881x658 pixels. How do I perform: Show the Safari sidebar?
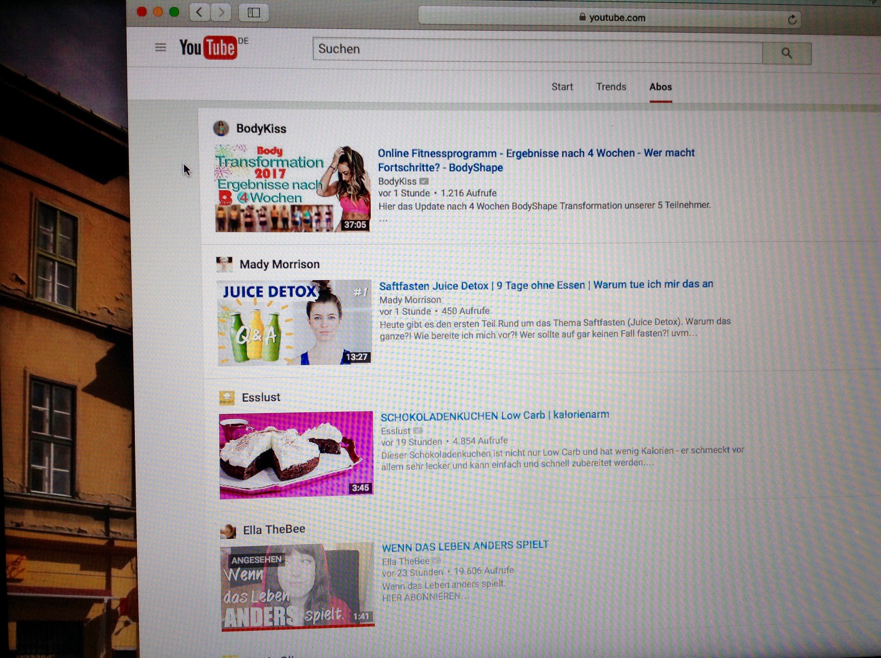[254, 13]
